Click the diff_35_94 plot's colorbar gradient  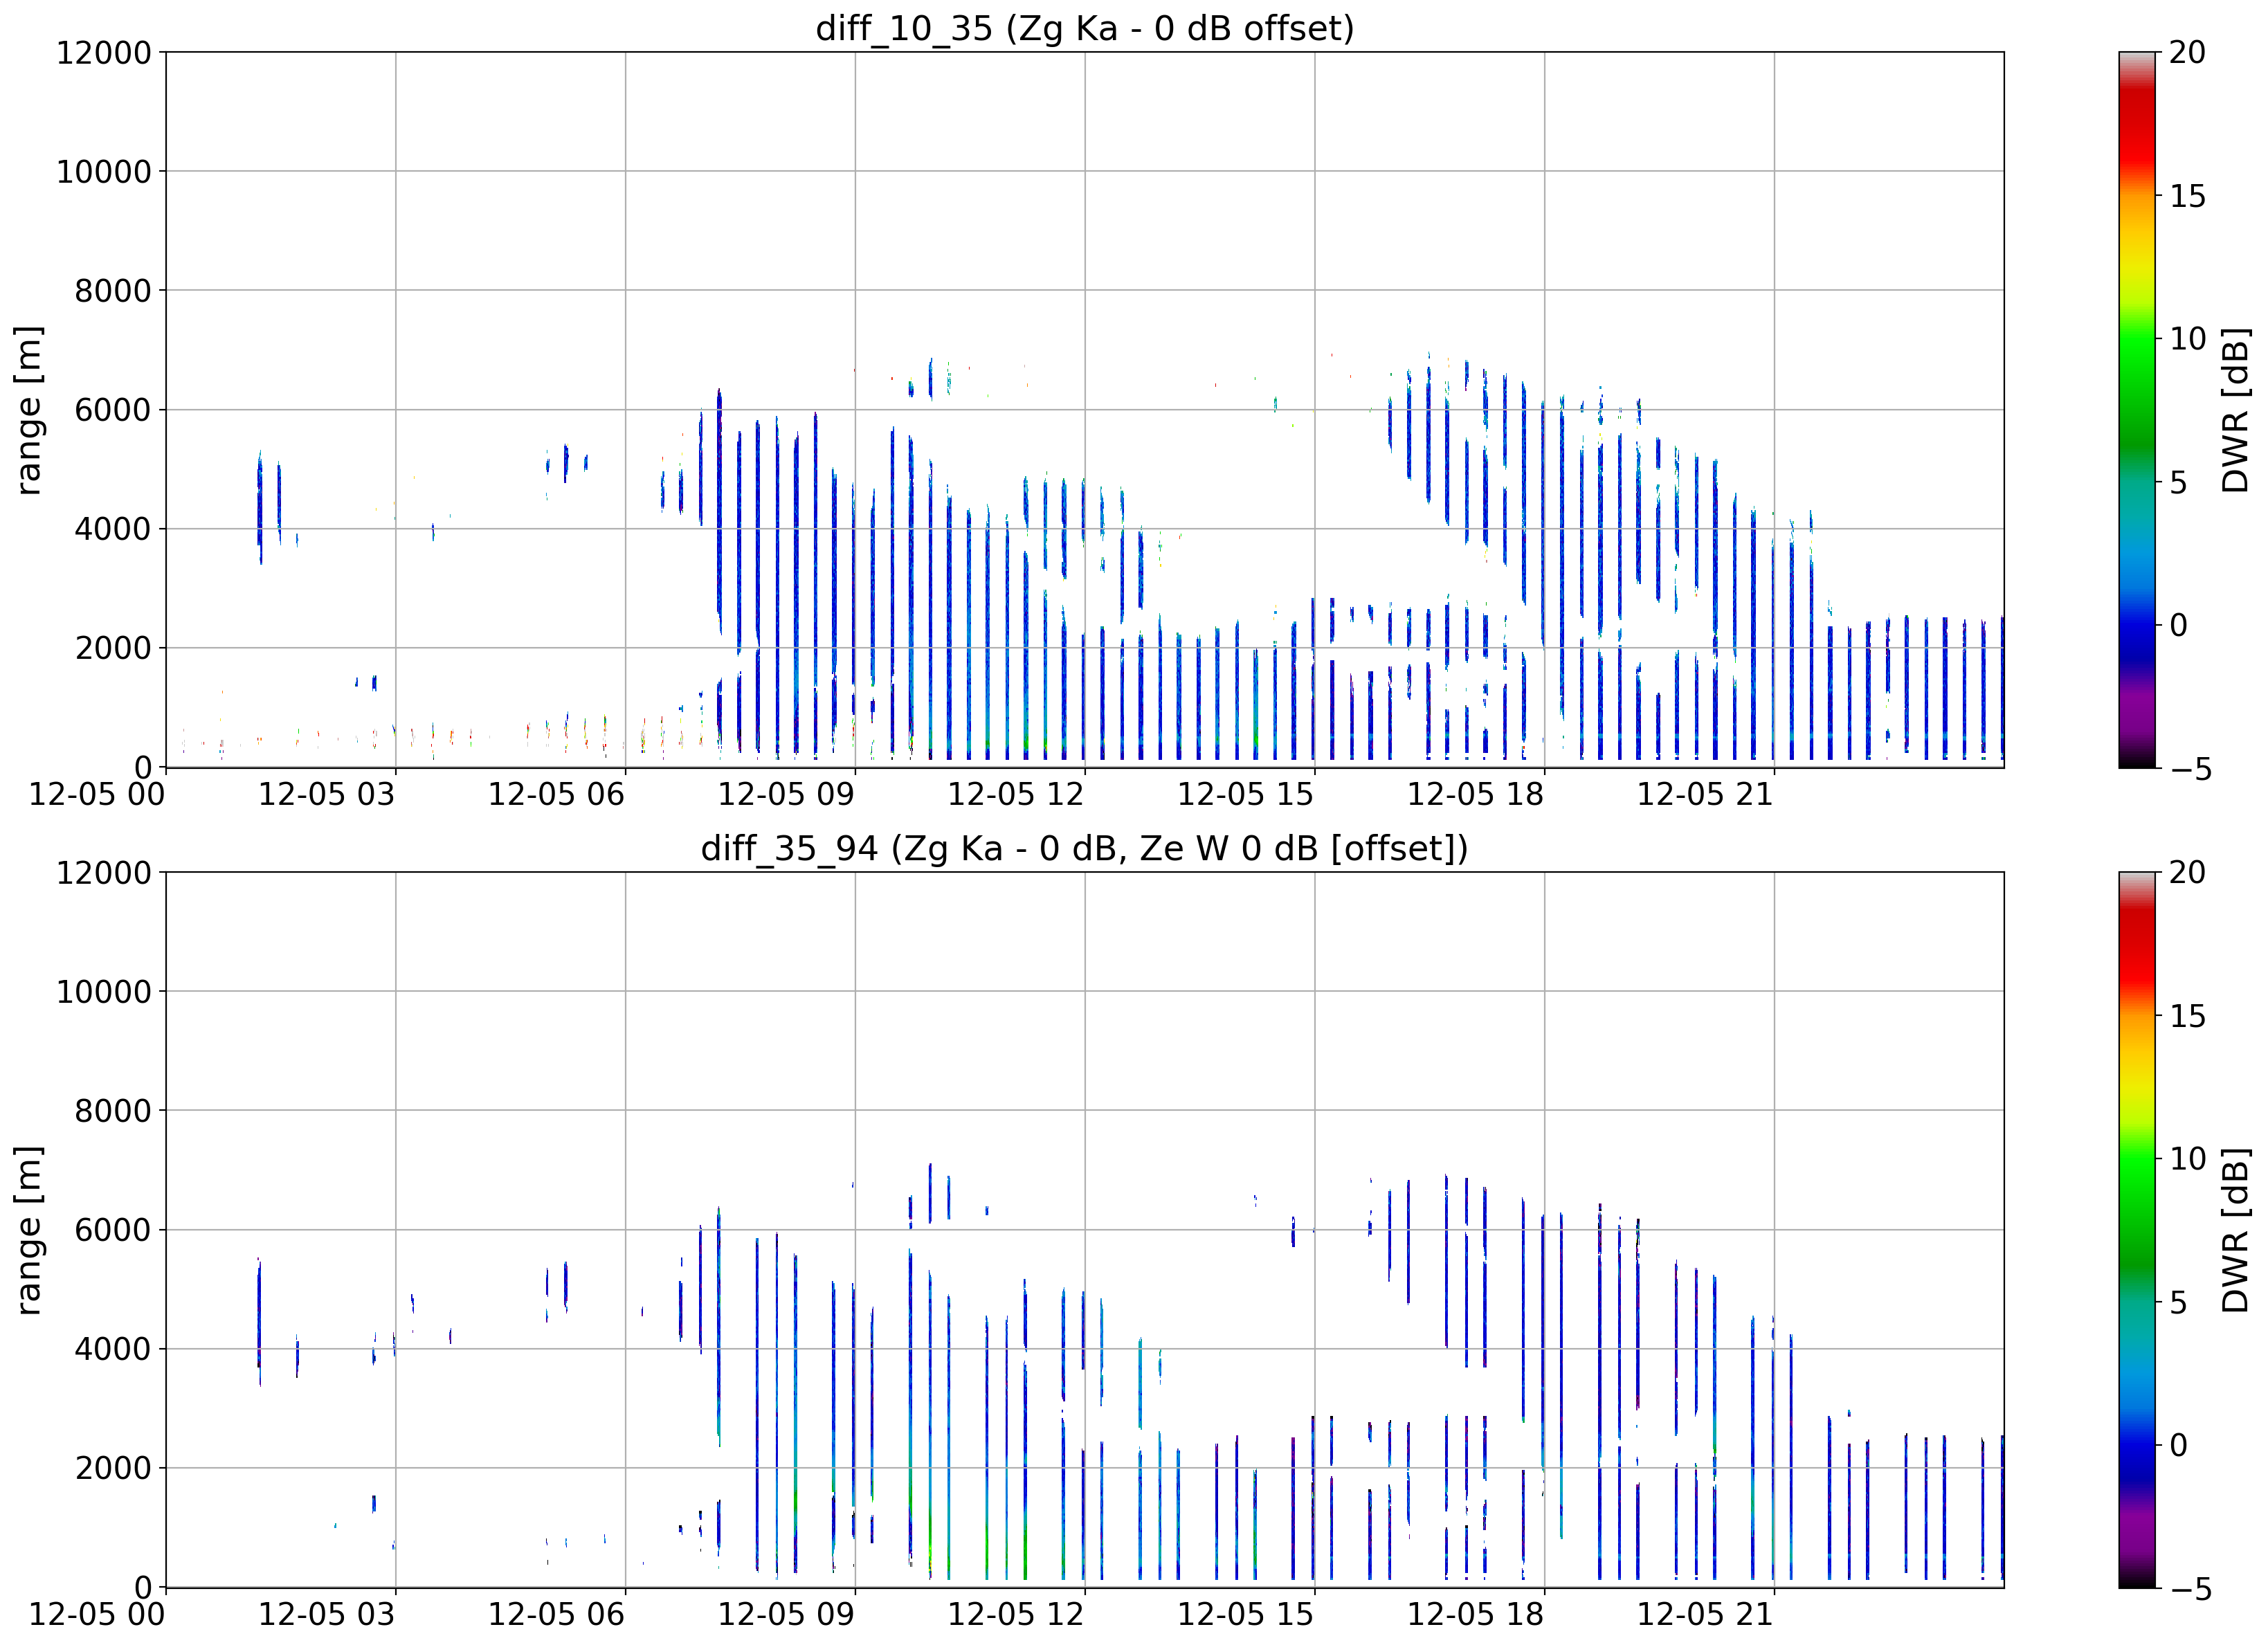pyautogui.click(x=2137, y=1230)
